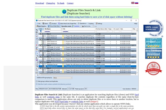This screenshot has width=166, height=110.
Task: Click Select Hard Links Target Files
Action: [67, 24]
